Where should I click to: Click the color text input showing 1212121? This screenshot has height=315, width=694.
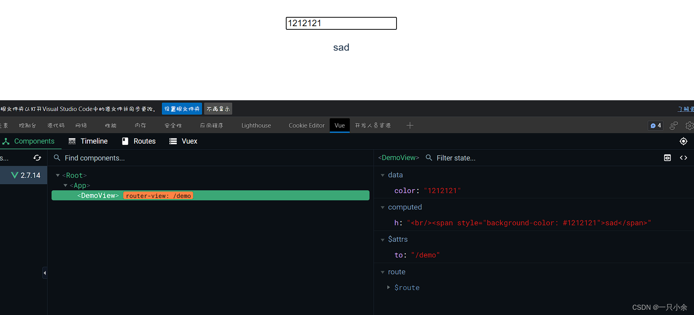click(x=341, y=23)
